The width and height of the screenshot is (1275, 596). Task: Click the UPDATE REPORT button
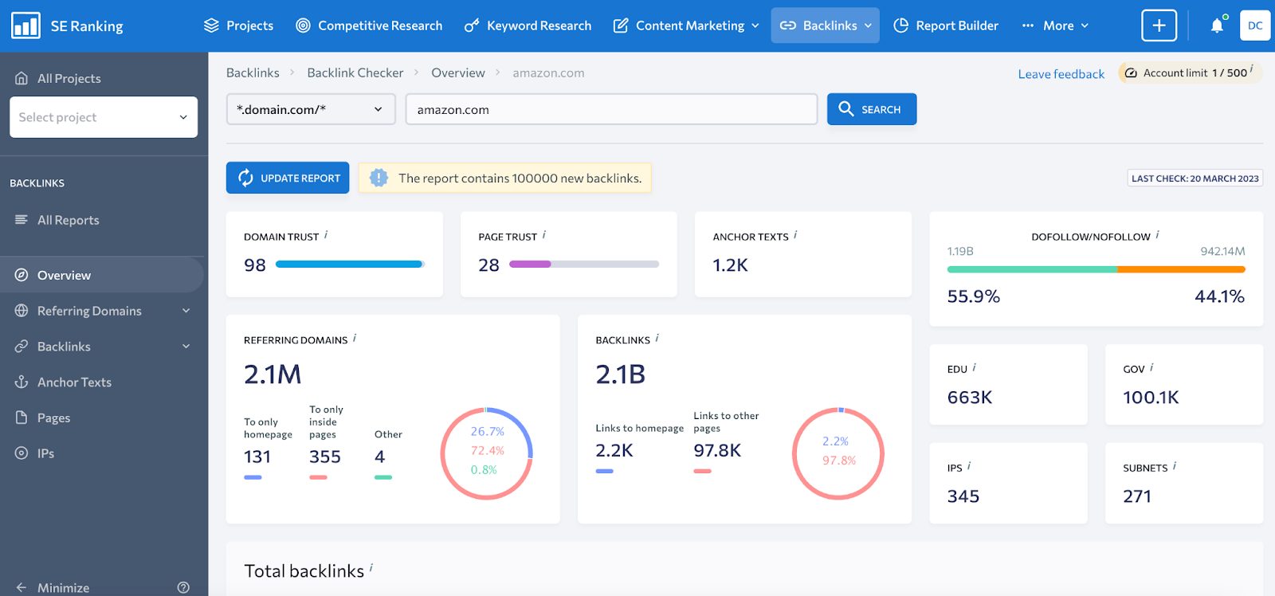tap(288, 178)
